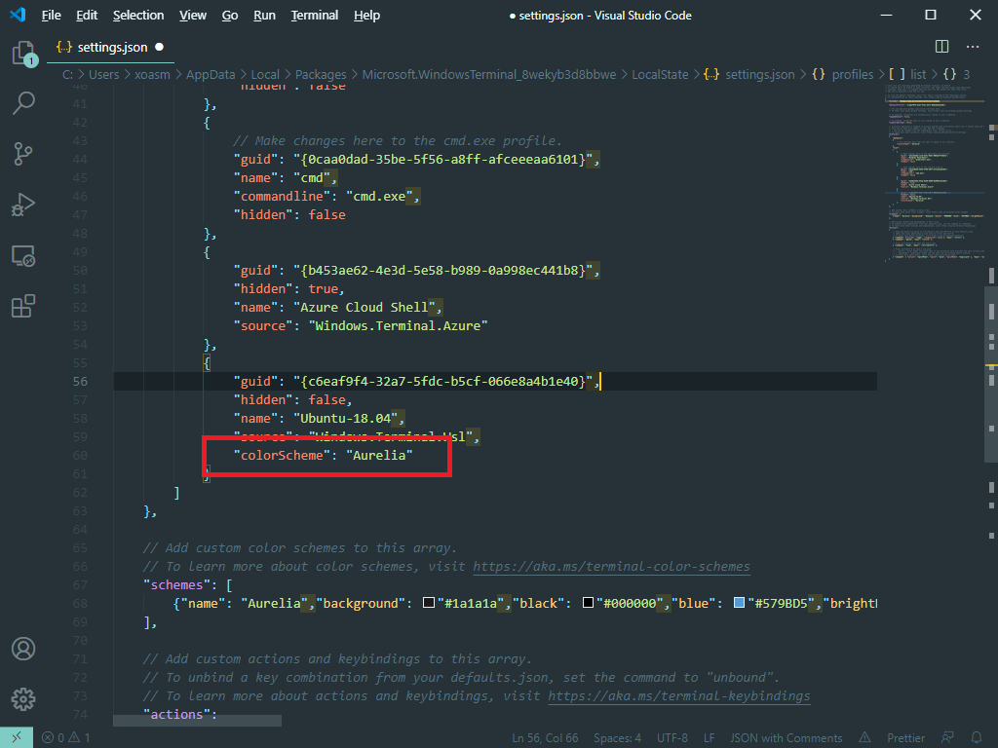
Task: Open the Source Control view
Action: coord(23,154)
